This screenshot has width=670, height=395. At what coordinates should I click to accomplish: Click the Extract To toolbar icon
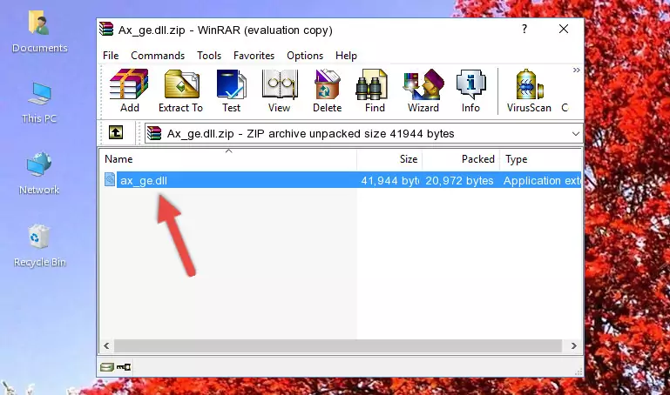180,90
